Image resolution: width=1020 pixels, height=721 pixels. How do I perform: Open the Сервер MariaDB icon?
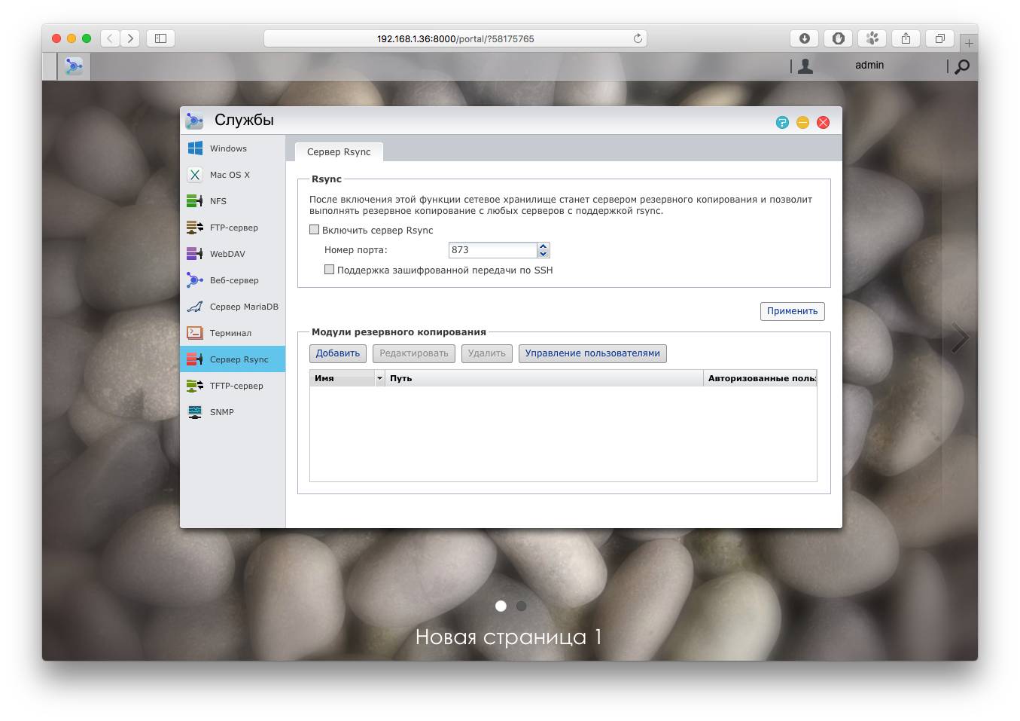tap(195, 307)
